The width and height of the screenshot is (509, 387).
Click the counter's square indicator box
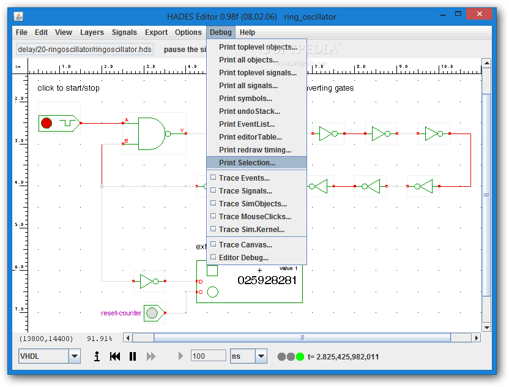click(212, 270)
